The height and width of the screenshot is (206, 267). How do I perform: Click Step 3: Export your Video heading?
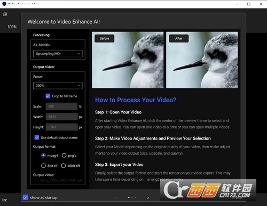point(119,164)
